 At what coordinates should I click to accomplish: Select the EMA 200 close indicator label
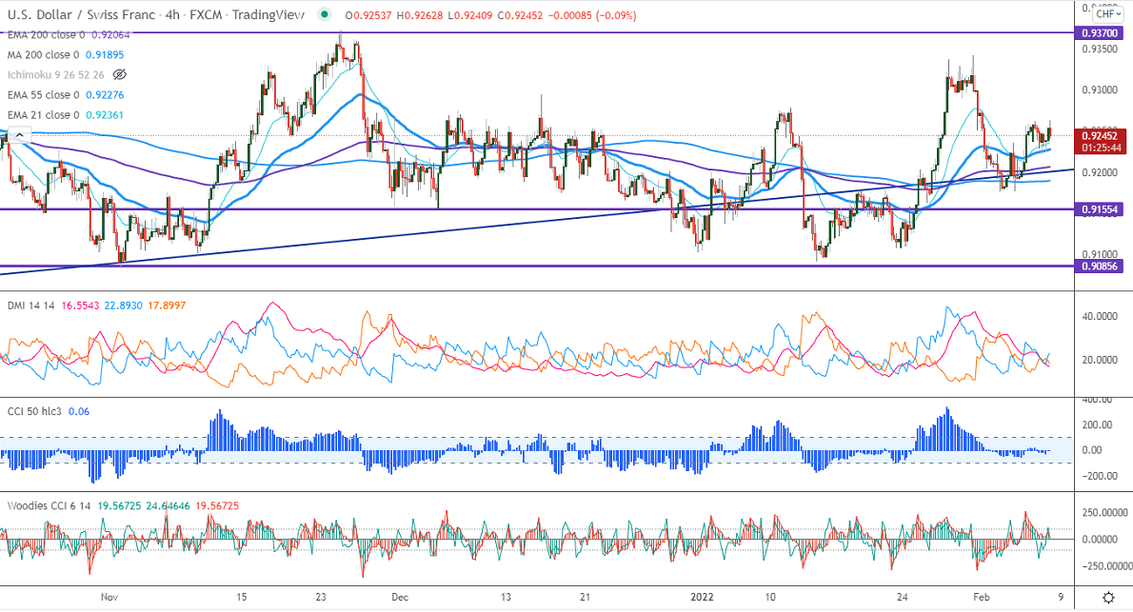tap(46, 34)
